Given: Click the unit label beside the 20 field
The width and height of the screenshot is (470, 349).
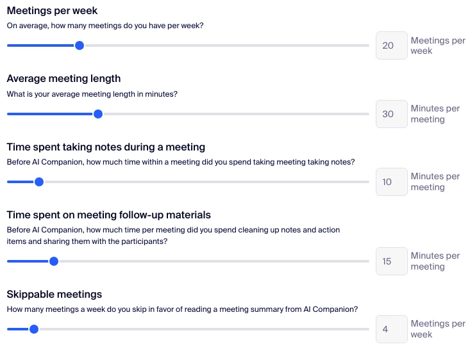Looking at the screenshot, I should coord(437,45).
